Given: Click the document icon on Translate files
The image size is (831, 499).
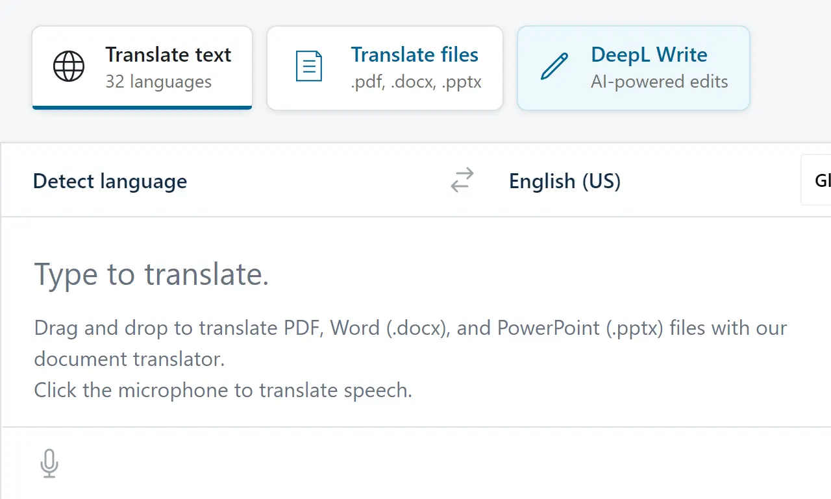Looking at the screenshot, I should point(309,66).
